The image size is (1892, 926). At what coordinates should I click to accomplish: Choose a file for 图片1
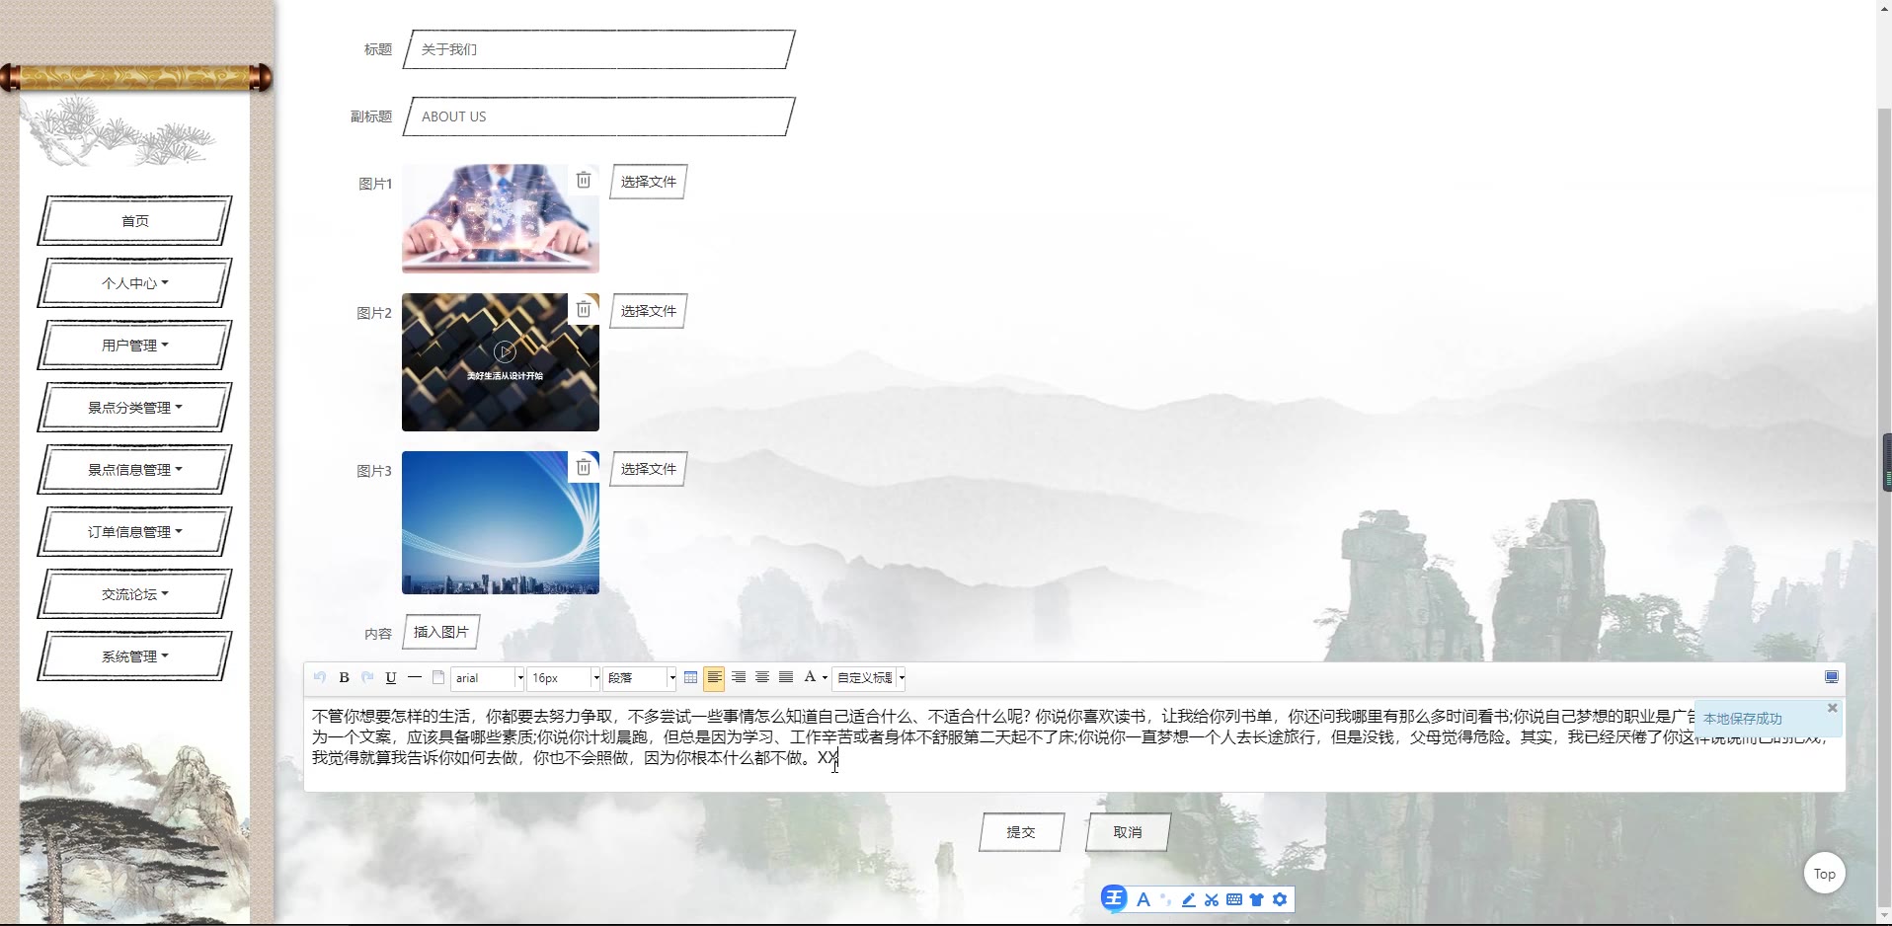[648, 182]
